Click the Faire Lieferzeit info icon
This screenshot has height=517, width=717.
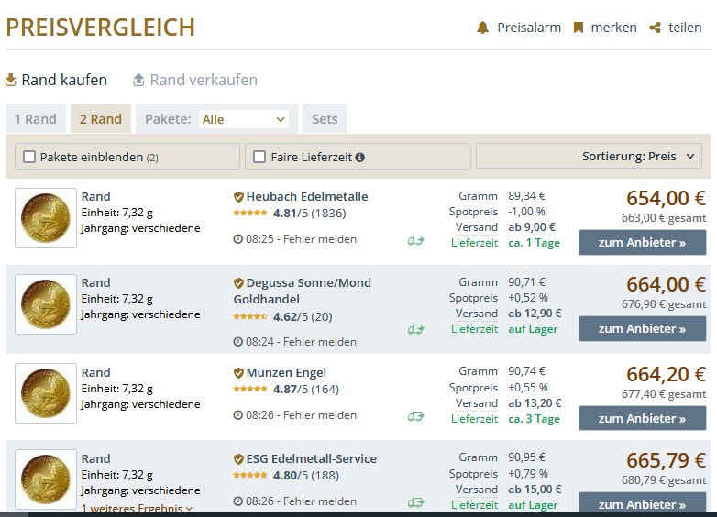(360, 157)
